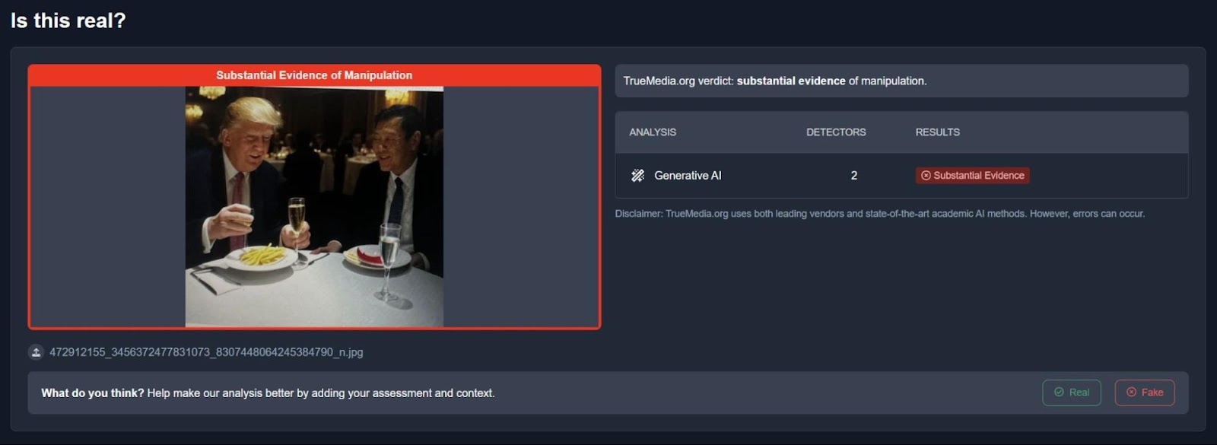
Task: Mark the image as Fake
Action: [1144, 393]
